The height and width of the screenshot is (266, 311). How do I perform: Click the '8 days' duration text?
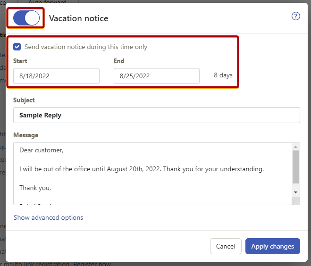[x=223, y=75]
